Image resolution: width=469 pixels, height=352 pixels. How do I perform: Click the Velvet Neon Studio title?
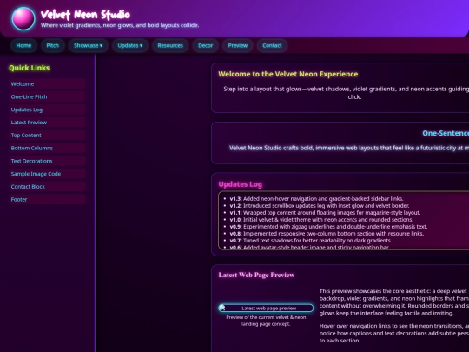[x=85, y=15]
